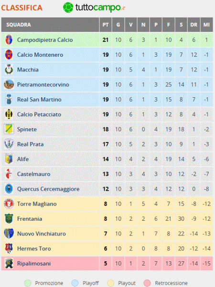Click the Pietramontecorvino team crest
This screenshot has width=215, height=287.
pos(9,84)
